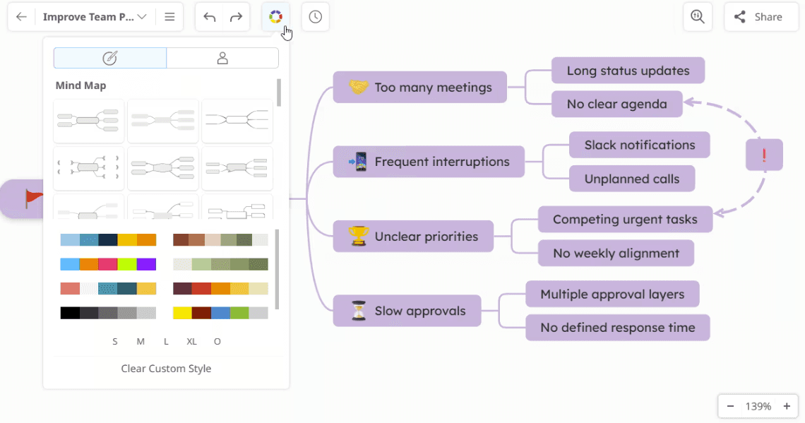
Task: Click the version history clock icon
Action: pos(315,16)
